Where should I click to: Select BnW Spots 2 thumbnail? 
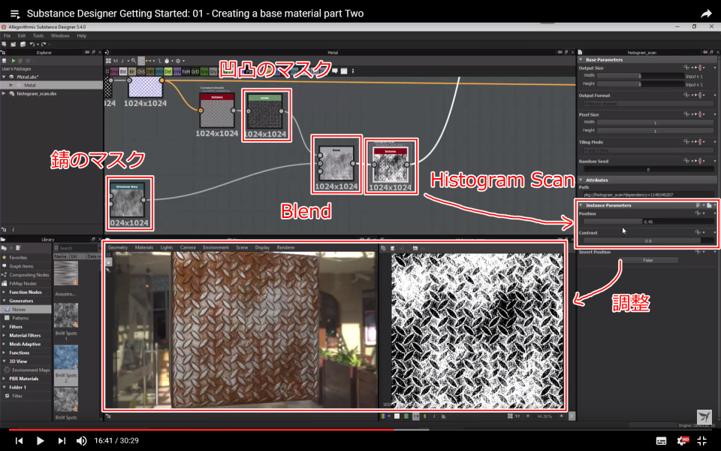[66, 357]
